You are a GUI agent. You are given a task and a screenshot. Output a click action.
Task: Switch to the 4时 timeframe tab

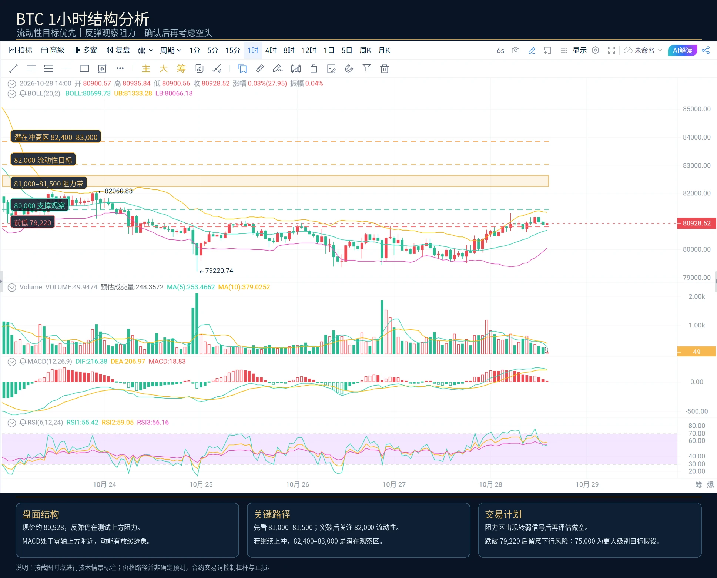coord(271,50)
